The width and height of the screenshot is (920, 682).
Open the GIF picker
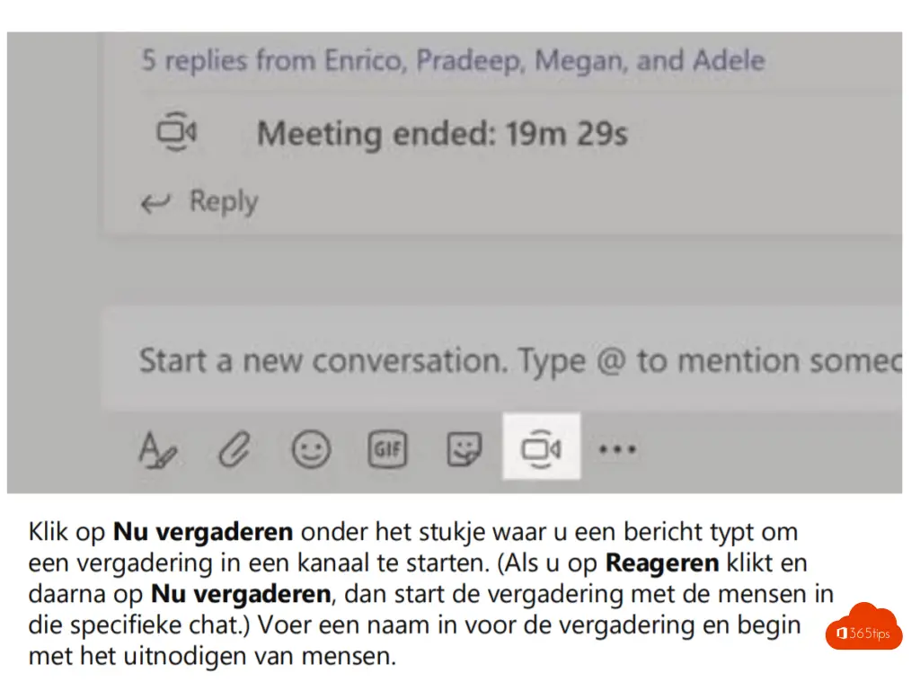click(387, 448)
